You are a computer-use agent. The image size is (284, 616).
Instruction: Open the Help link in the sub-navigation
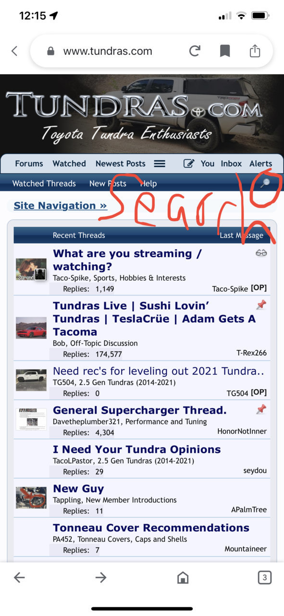(x=148, y=183)
